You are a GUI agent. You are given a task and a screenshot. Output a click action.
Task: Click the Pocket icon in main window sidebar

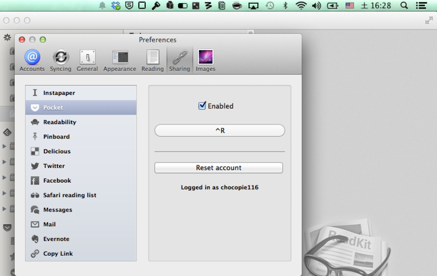(x=7, y=227)
